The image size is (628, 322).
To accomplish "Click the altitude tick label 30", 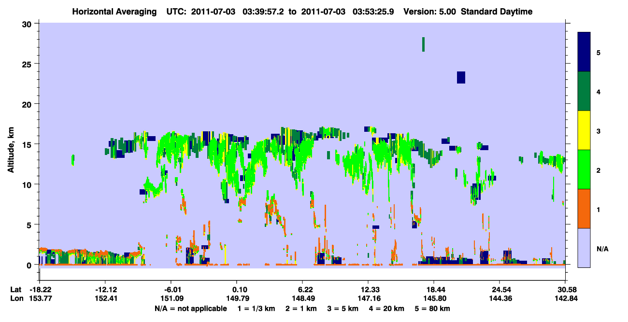I will point(28,24).
